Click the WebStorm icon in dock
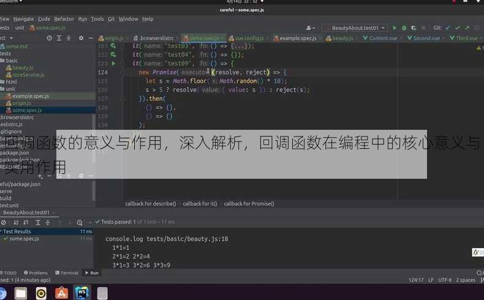 click(x=82, y=293)
